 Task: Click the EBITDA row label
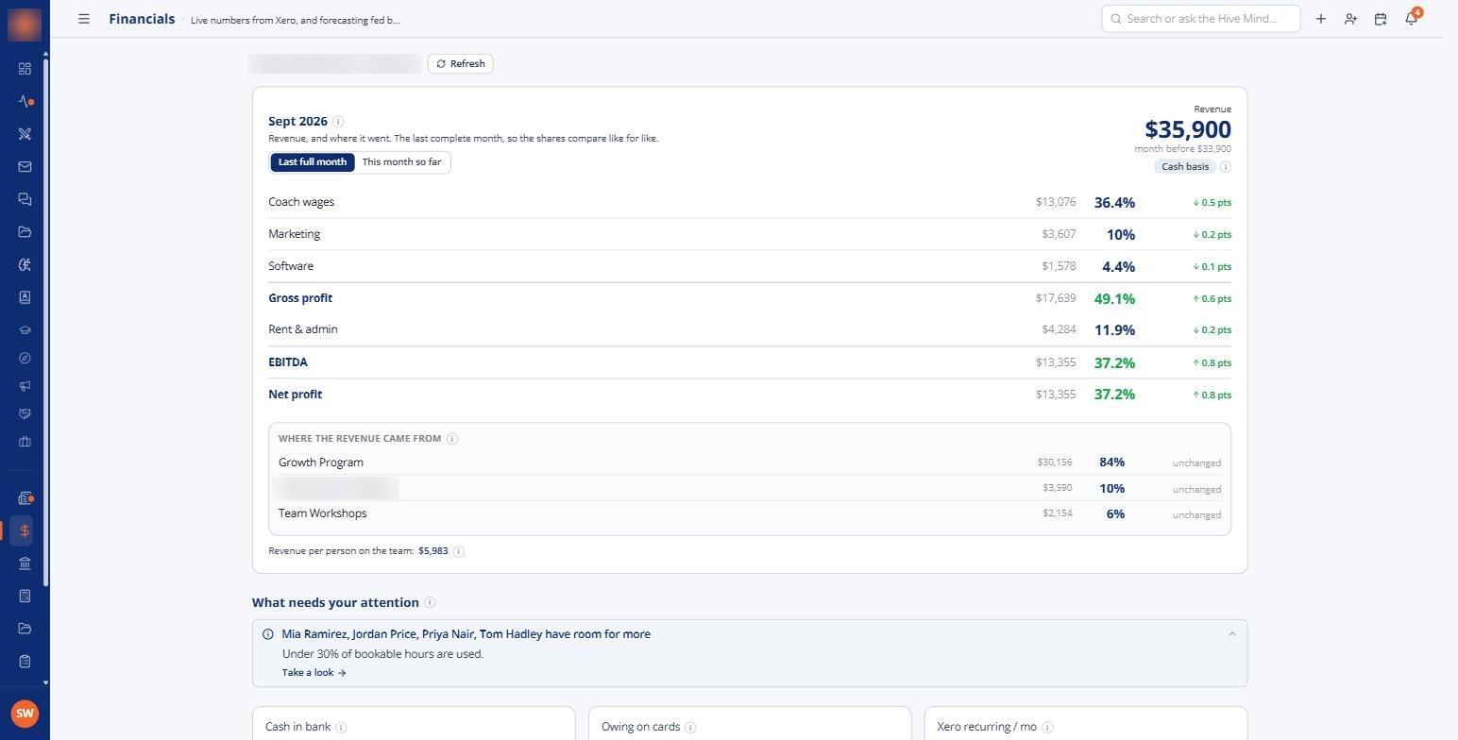tap(288, 362)
